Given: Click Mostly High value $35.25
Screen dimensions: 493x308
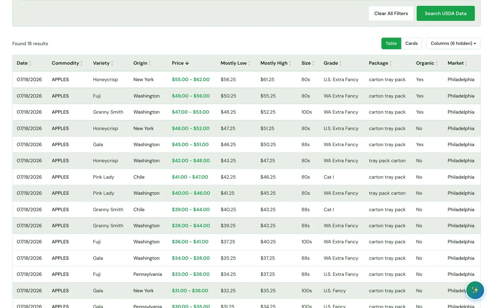Looking at the screenshot, I should click(268, 291).
